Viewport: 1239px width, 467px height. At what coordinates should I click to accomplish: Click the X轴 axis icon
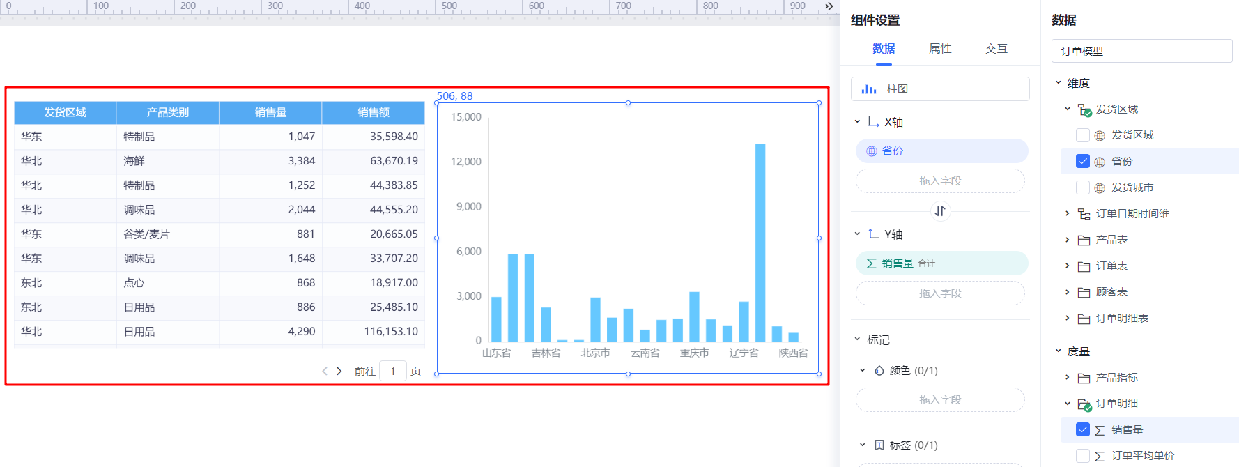point(874,122)
